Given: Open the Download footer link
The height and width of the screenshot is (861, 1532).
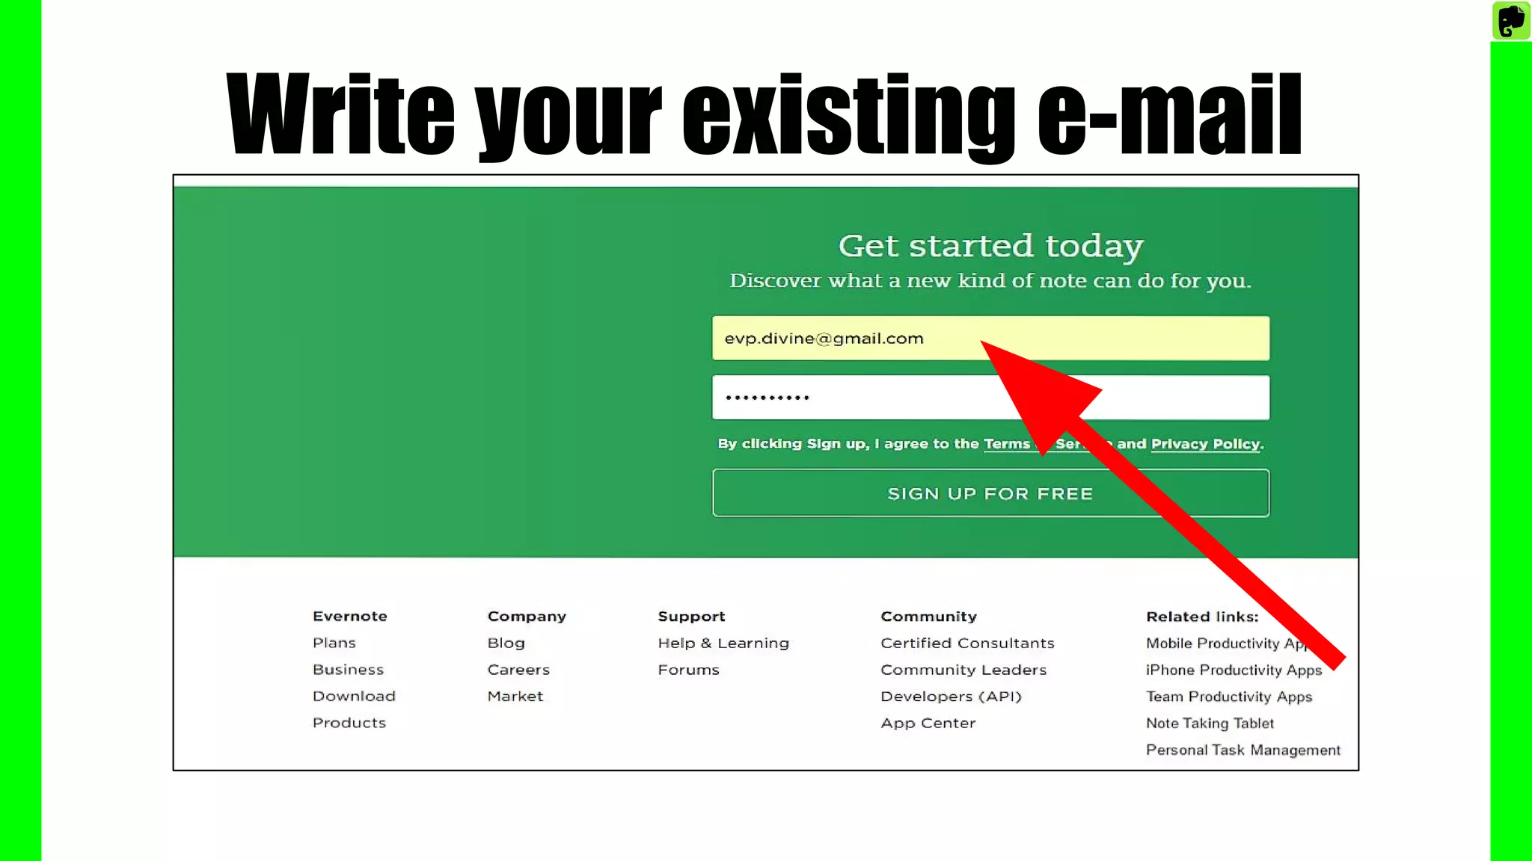Looking at the screenshot, I should 354,696.
